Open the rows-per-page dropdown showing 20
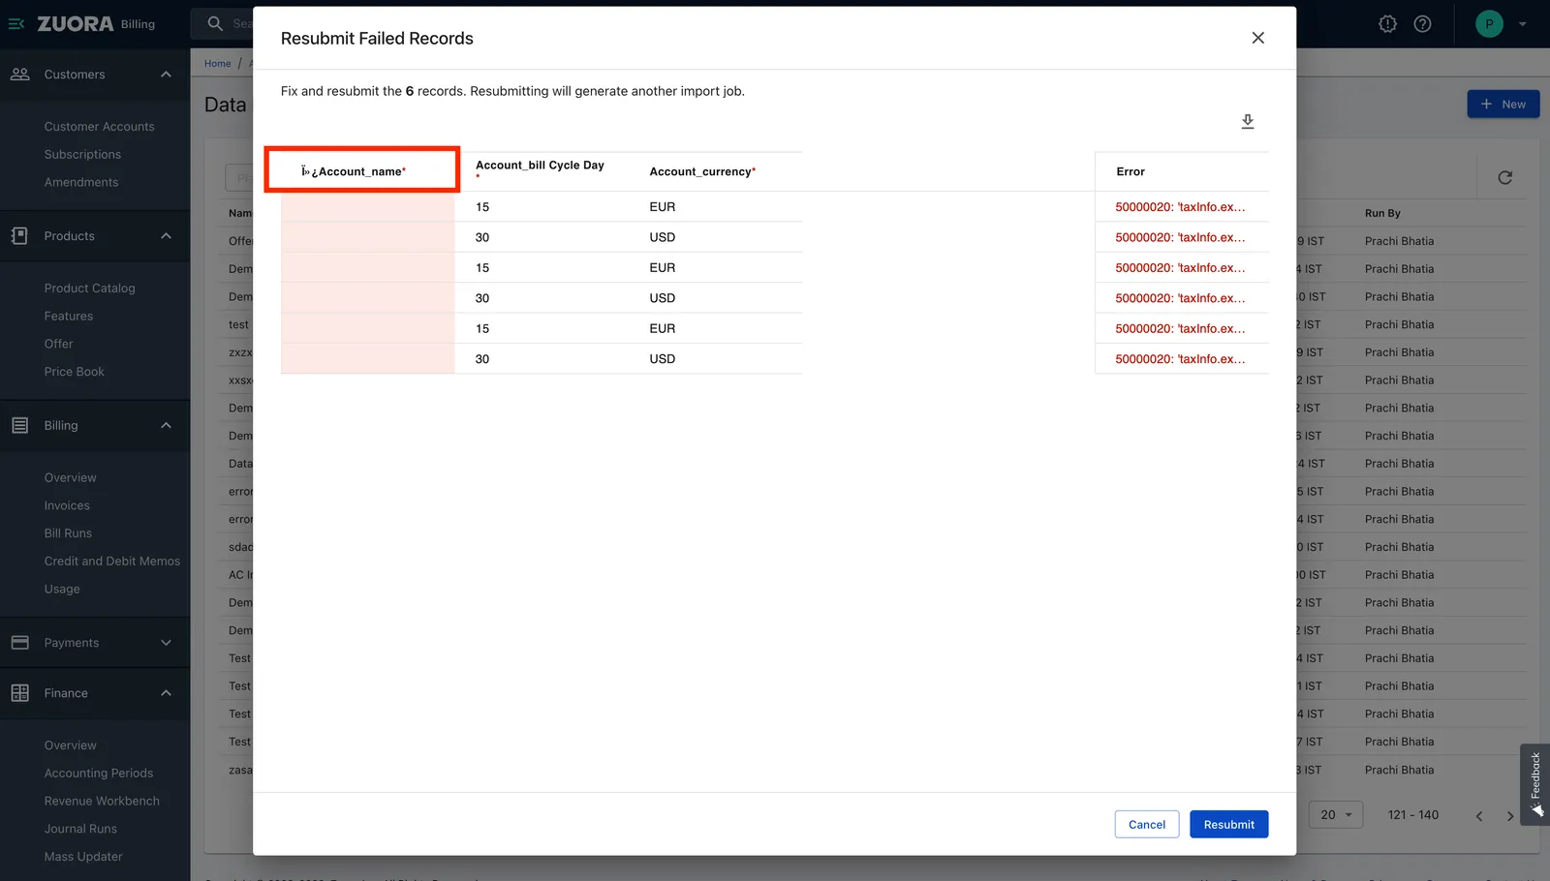This screenshot has width=1550, height=881. coord(1336,815)
